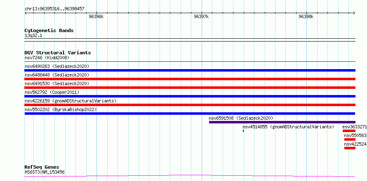Click the red bar under nsv422524
Viewport: 367px width, 181px height.
click(350, 148)
